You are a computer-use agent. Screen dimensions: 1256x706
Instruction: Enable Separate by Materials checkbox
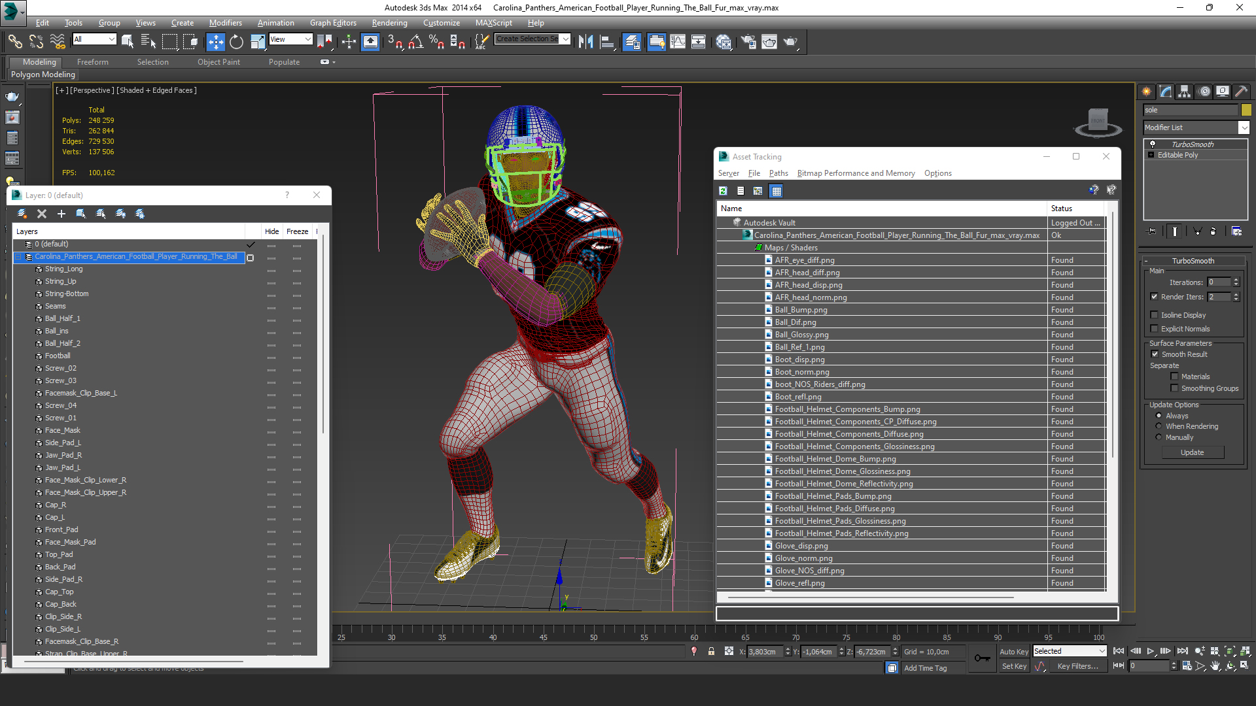coord(1175,377)
